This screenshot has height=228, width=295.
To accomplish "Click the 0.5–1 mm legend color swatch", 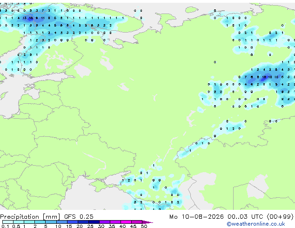I will pyautogui.click(x=19, y=222).
